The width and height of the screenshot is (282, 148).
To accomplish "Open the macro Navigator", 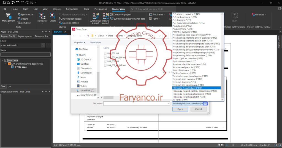I will click(x=42, y=17).
